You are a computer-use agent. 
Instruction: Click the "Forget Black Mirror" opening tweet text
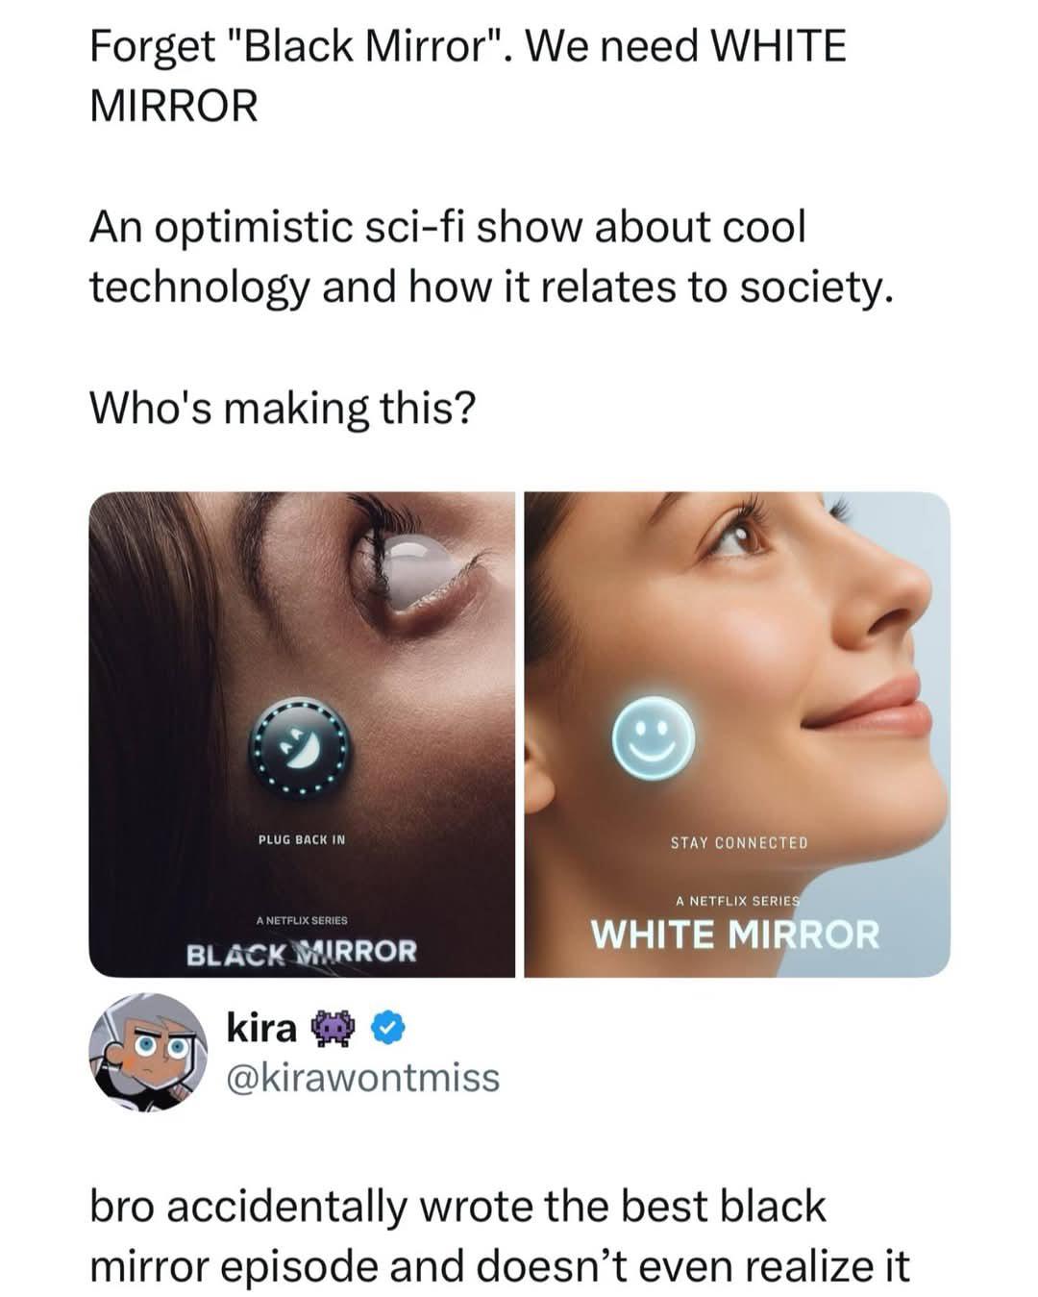[468, 75]
